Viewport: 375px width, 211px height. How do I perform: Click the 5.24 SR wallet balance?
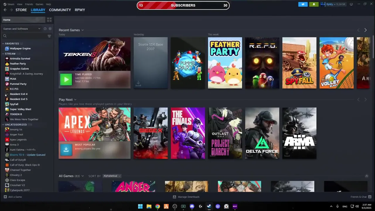pos(341,4)
